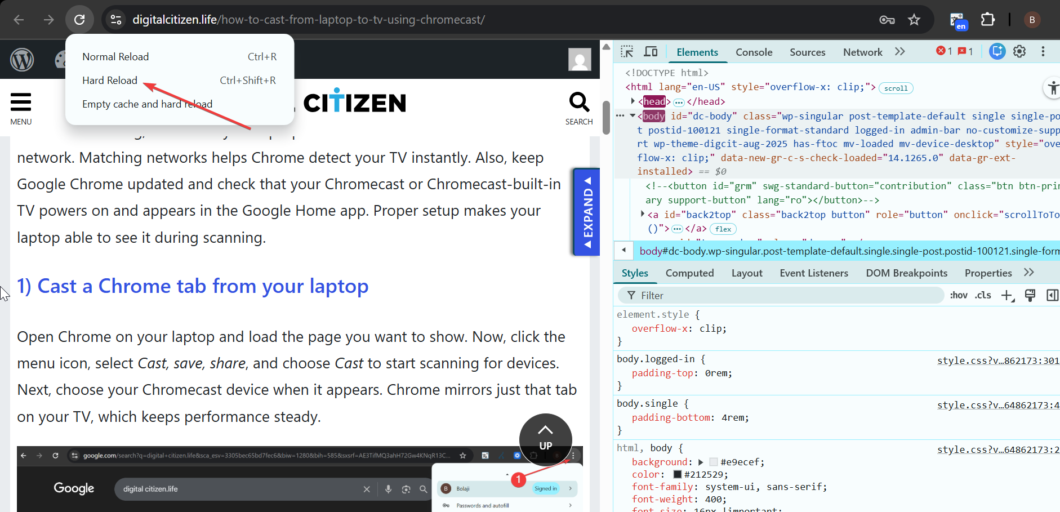The height and width of the screenshot is (512, 1060).
Task: Expand the ellipsis inside back2top anchor
Action: pos(677,229)
